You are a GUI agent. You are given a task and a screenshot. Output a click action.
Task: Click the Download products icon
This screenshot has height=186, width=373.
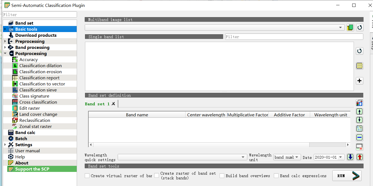(11, 35)
